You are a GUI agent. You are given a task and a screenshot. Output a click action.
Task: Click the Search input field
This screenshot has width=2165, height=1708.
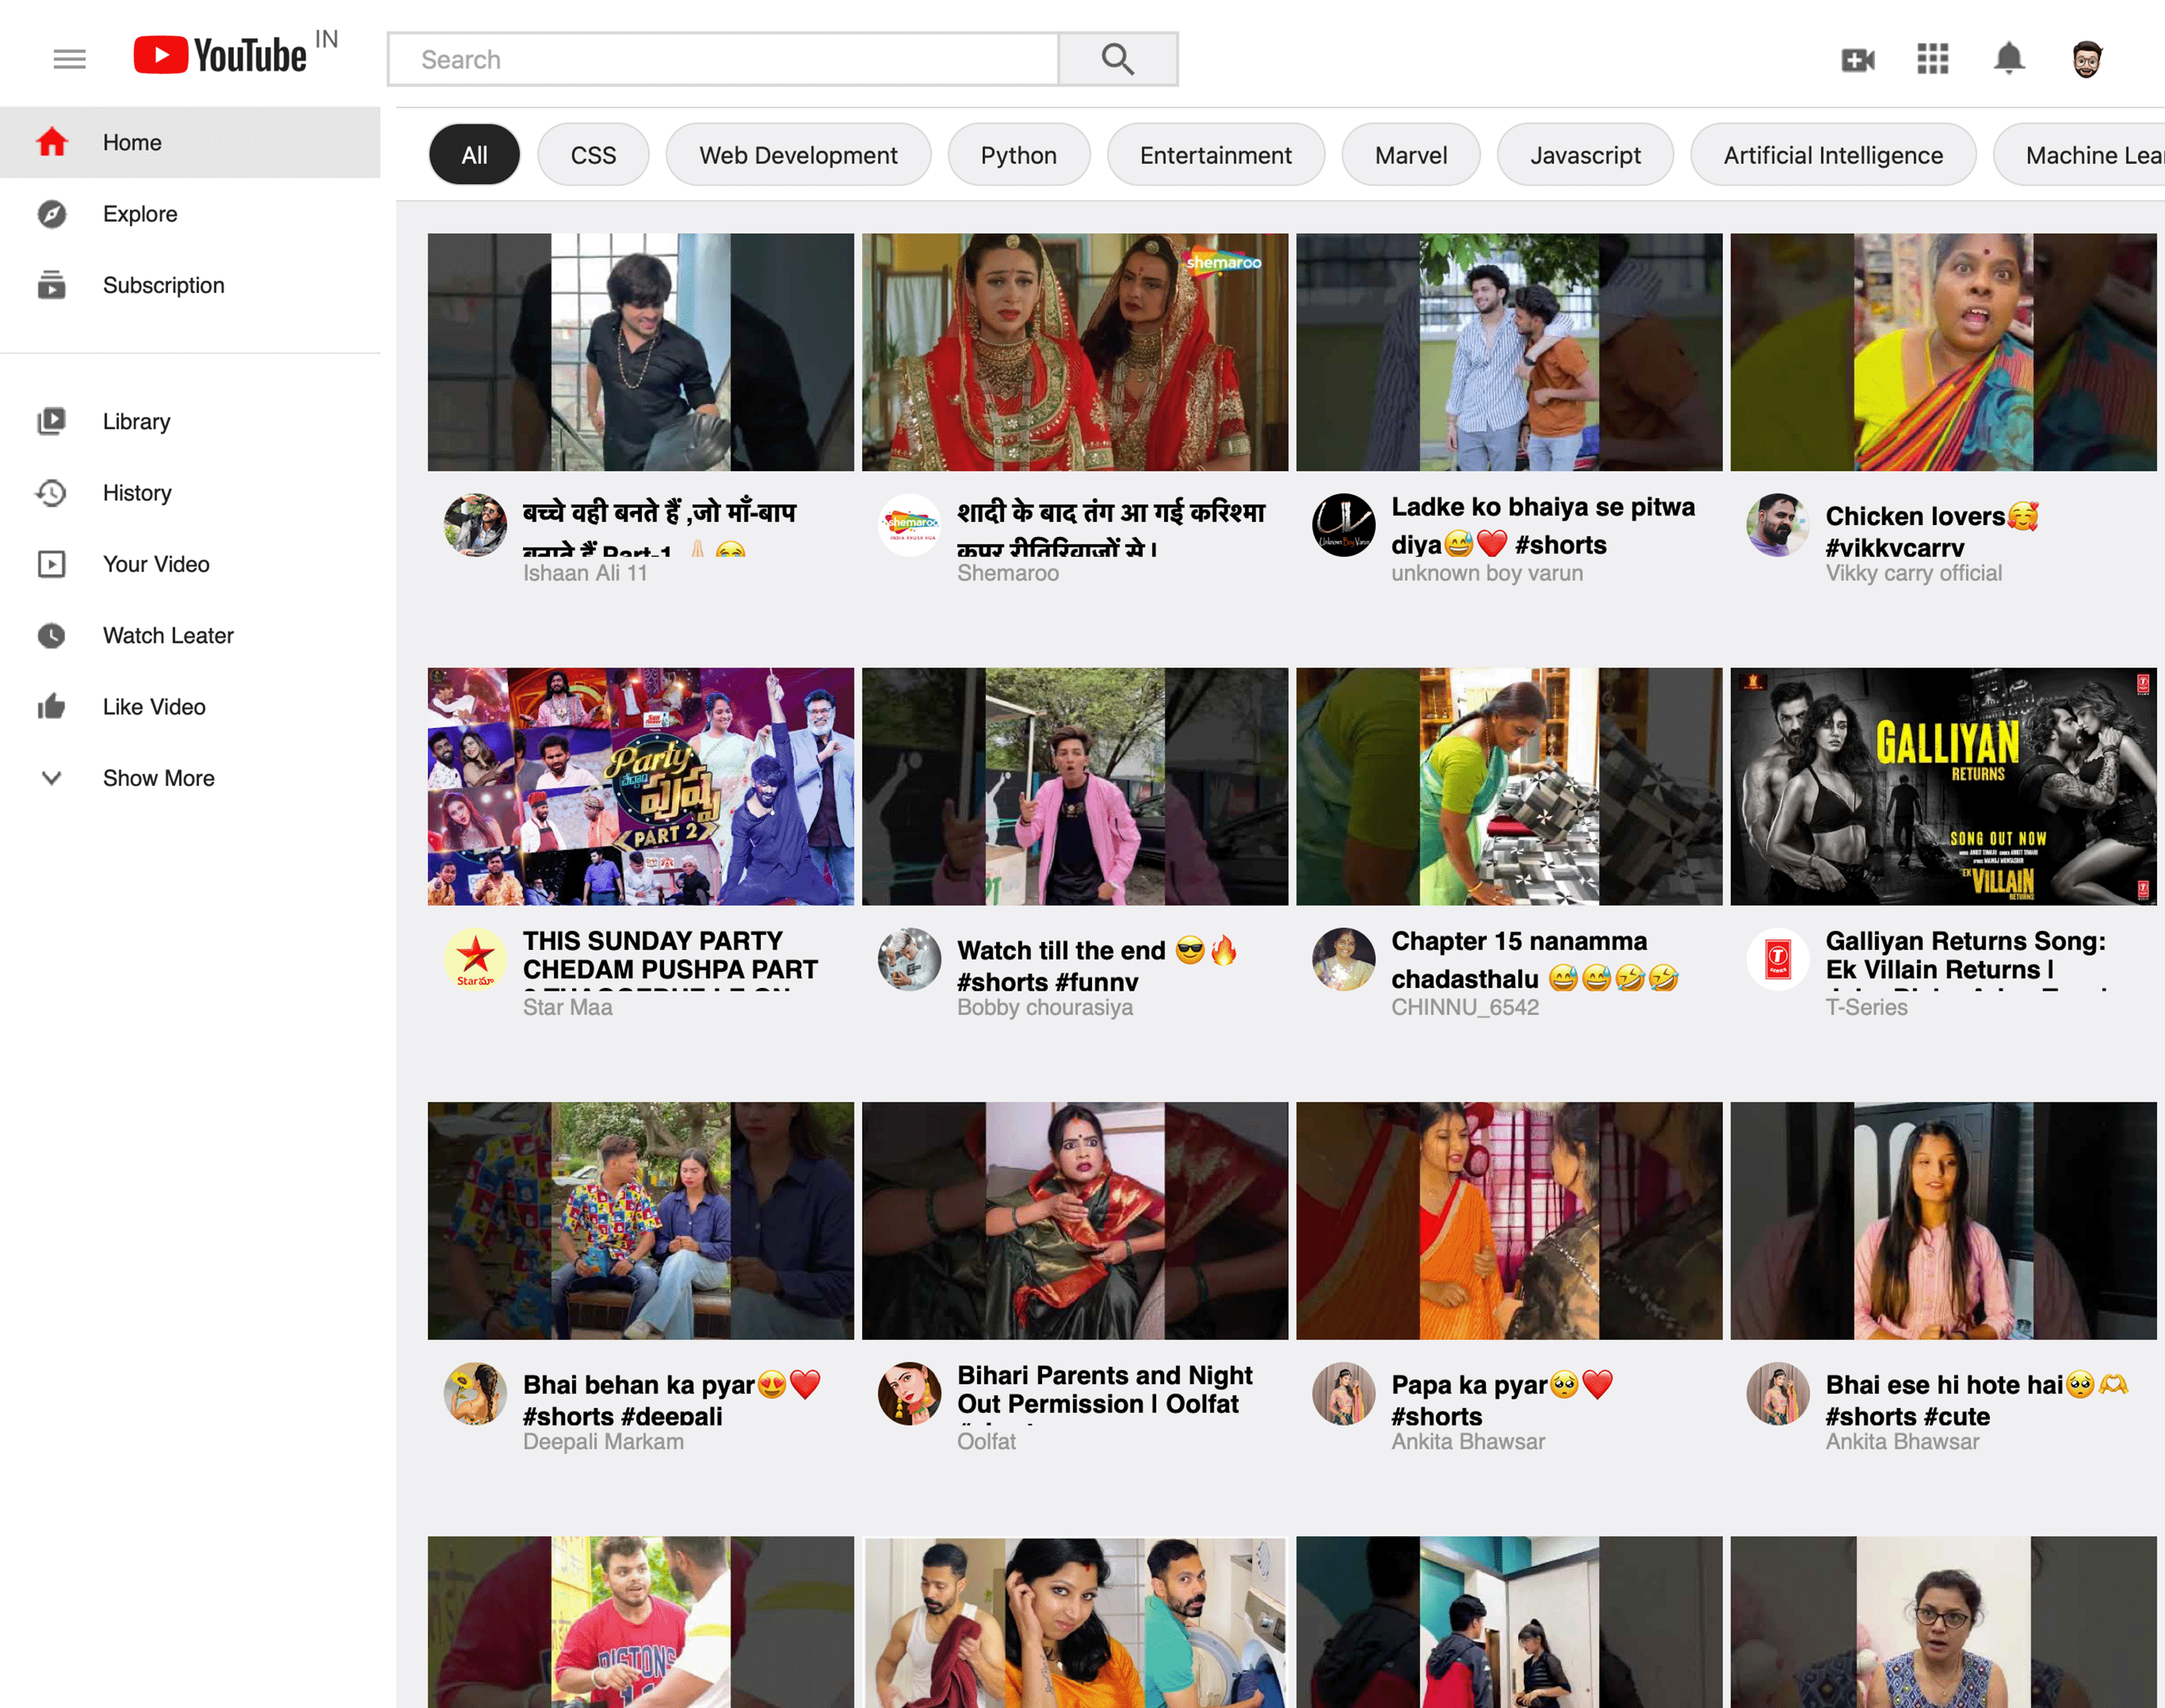coord(724,59)
